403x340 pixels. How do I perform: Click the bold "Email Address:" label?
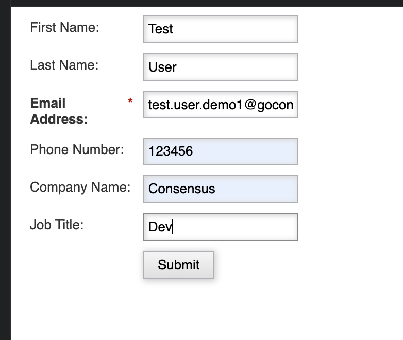[x=59, y=111]
